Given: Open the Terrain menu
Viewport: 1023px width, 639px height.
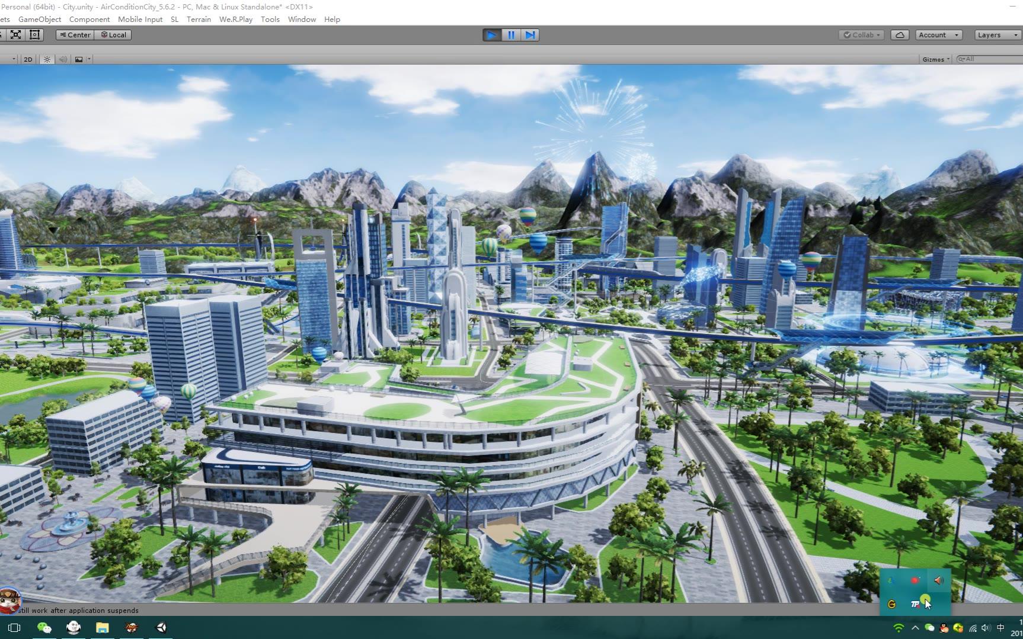Looking at the screenshot, I should pos(199,20).
